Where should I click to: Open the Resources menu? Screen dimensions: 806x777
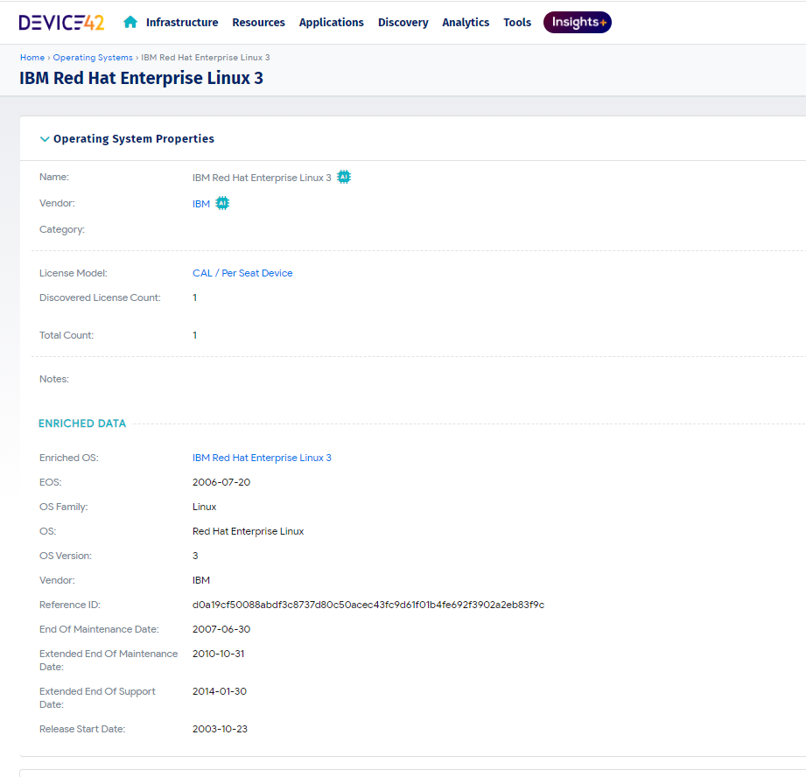(258, 23)
